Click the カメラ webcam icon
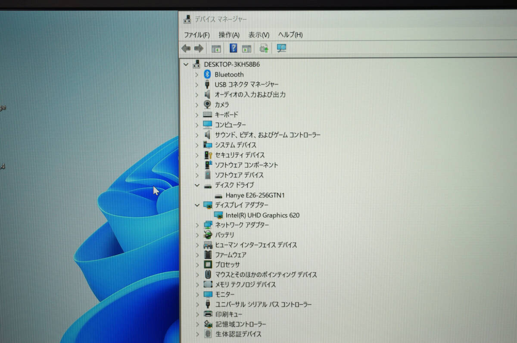 click(x=208, y=104)
